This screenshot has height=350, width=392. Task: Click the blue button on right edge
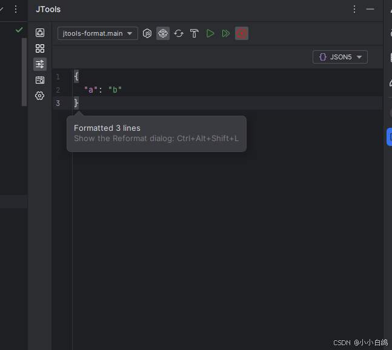389,137
